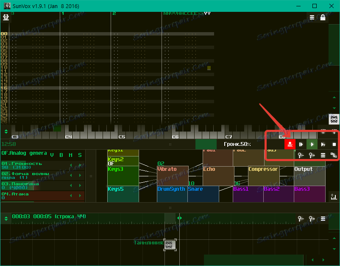The height and width of the screenshot is (266, 340).
Task: Select the Bass2 module
Action: pyautogui.click(x=279, y=194)
